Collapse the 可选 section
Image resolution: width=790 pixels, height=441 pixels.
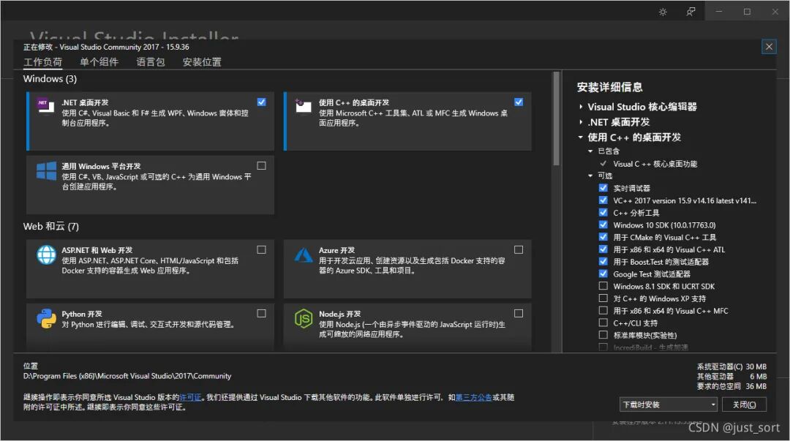tap(590, 176)
